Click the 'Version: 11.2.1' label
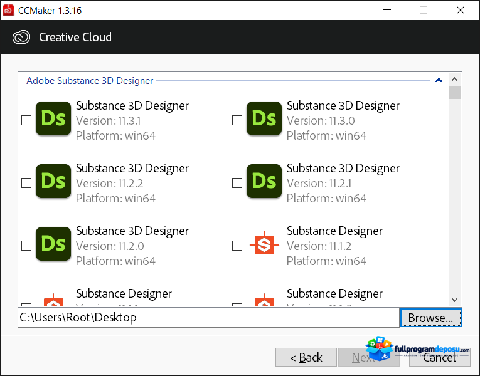The width and height of the screenshot is (480, 376). tap(319, 184)
